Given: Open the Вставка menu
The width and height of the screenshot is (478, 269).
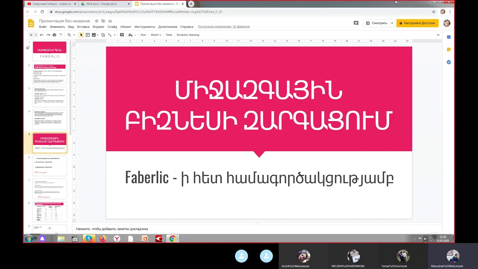Looking at the screenshot, I should click(x=83, y=27).
